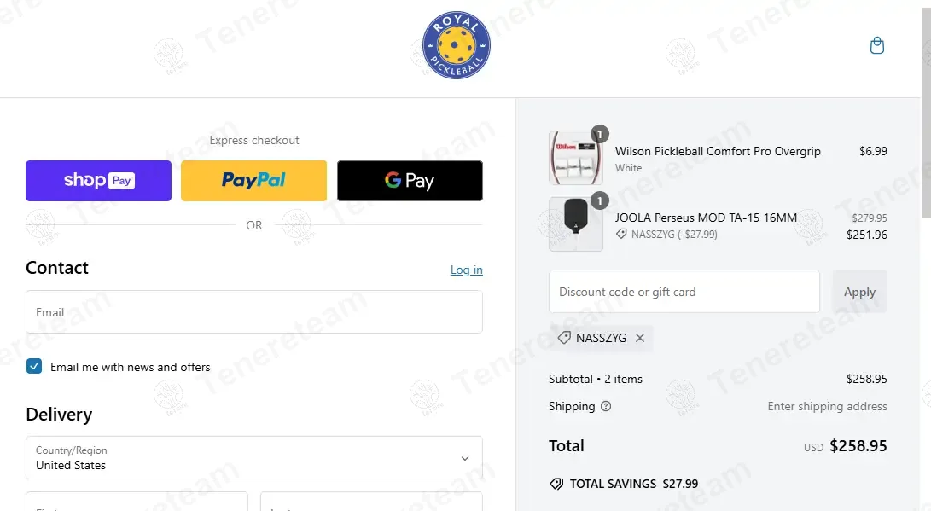Click the tag icon beside NASSZYG chip
The height and width of the screenshot is (511, 931).
(564, 338)
